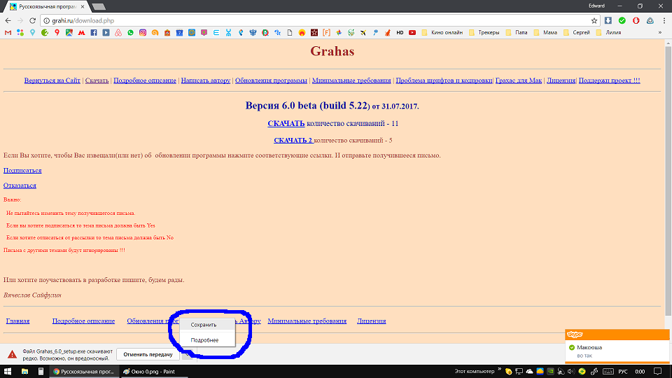672x378 pixels.
Task: Choose Сохранить in download popup menu
Action: [x=207, y=325]
